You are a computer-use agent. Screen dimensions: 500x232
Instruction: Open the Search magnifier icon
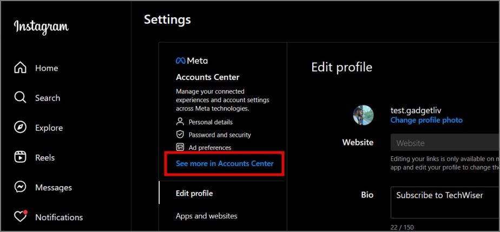(21, 97)
